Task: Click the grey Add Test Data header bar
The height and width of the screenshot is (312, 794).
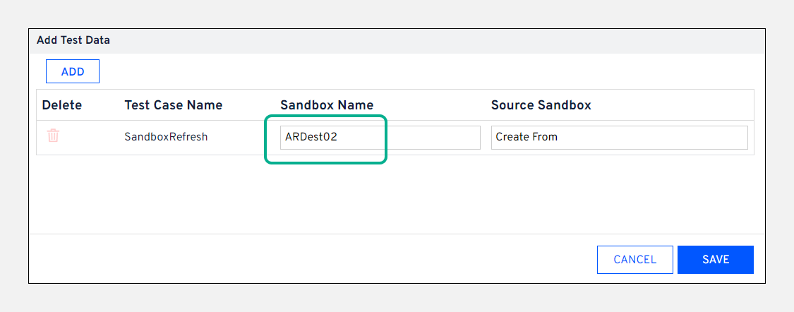Action: [x=423, y=40]
